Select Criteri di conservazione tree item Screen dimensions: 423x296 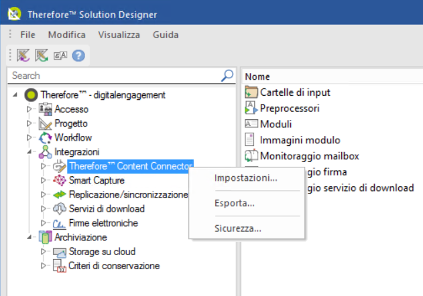(114, 266)
